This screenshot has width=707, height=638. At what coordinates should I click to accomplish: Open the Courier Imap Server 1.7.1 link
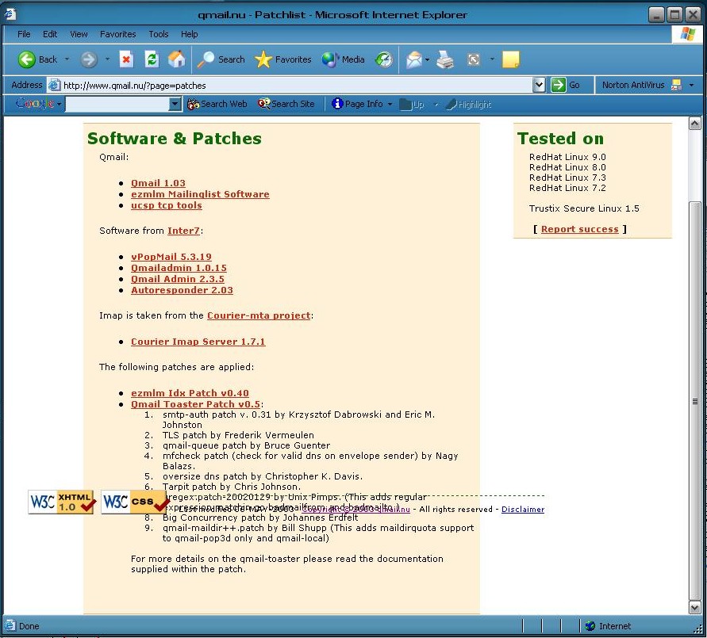198,342
